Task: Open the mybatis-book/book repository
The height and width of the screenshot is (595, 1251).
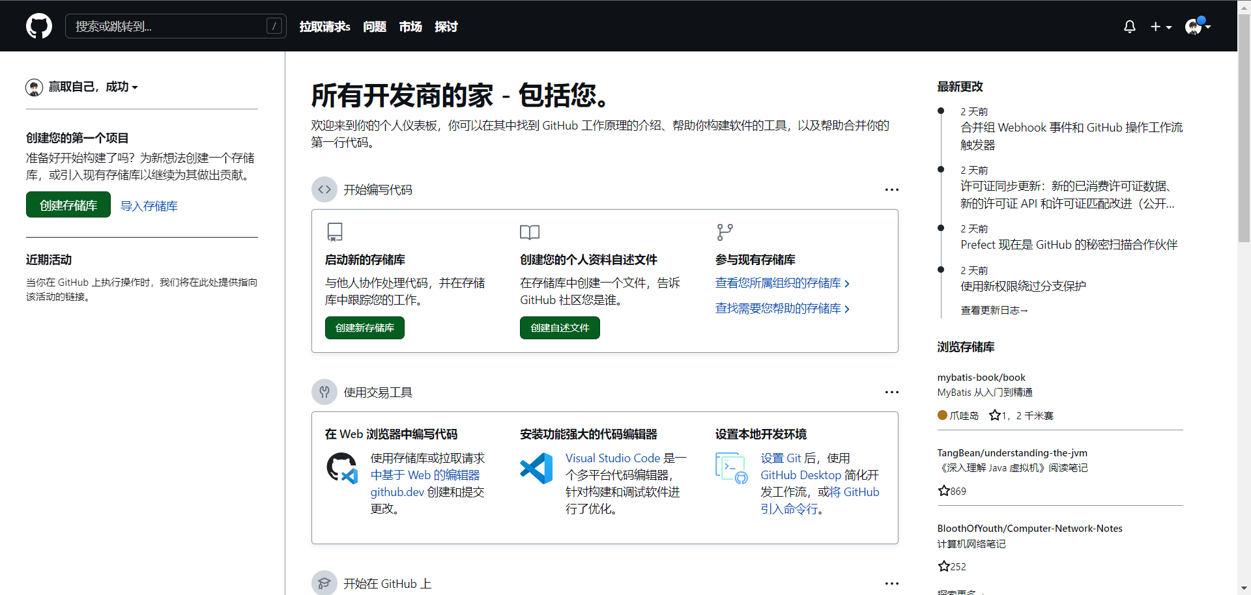Action: (x=981, y=378)
